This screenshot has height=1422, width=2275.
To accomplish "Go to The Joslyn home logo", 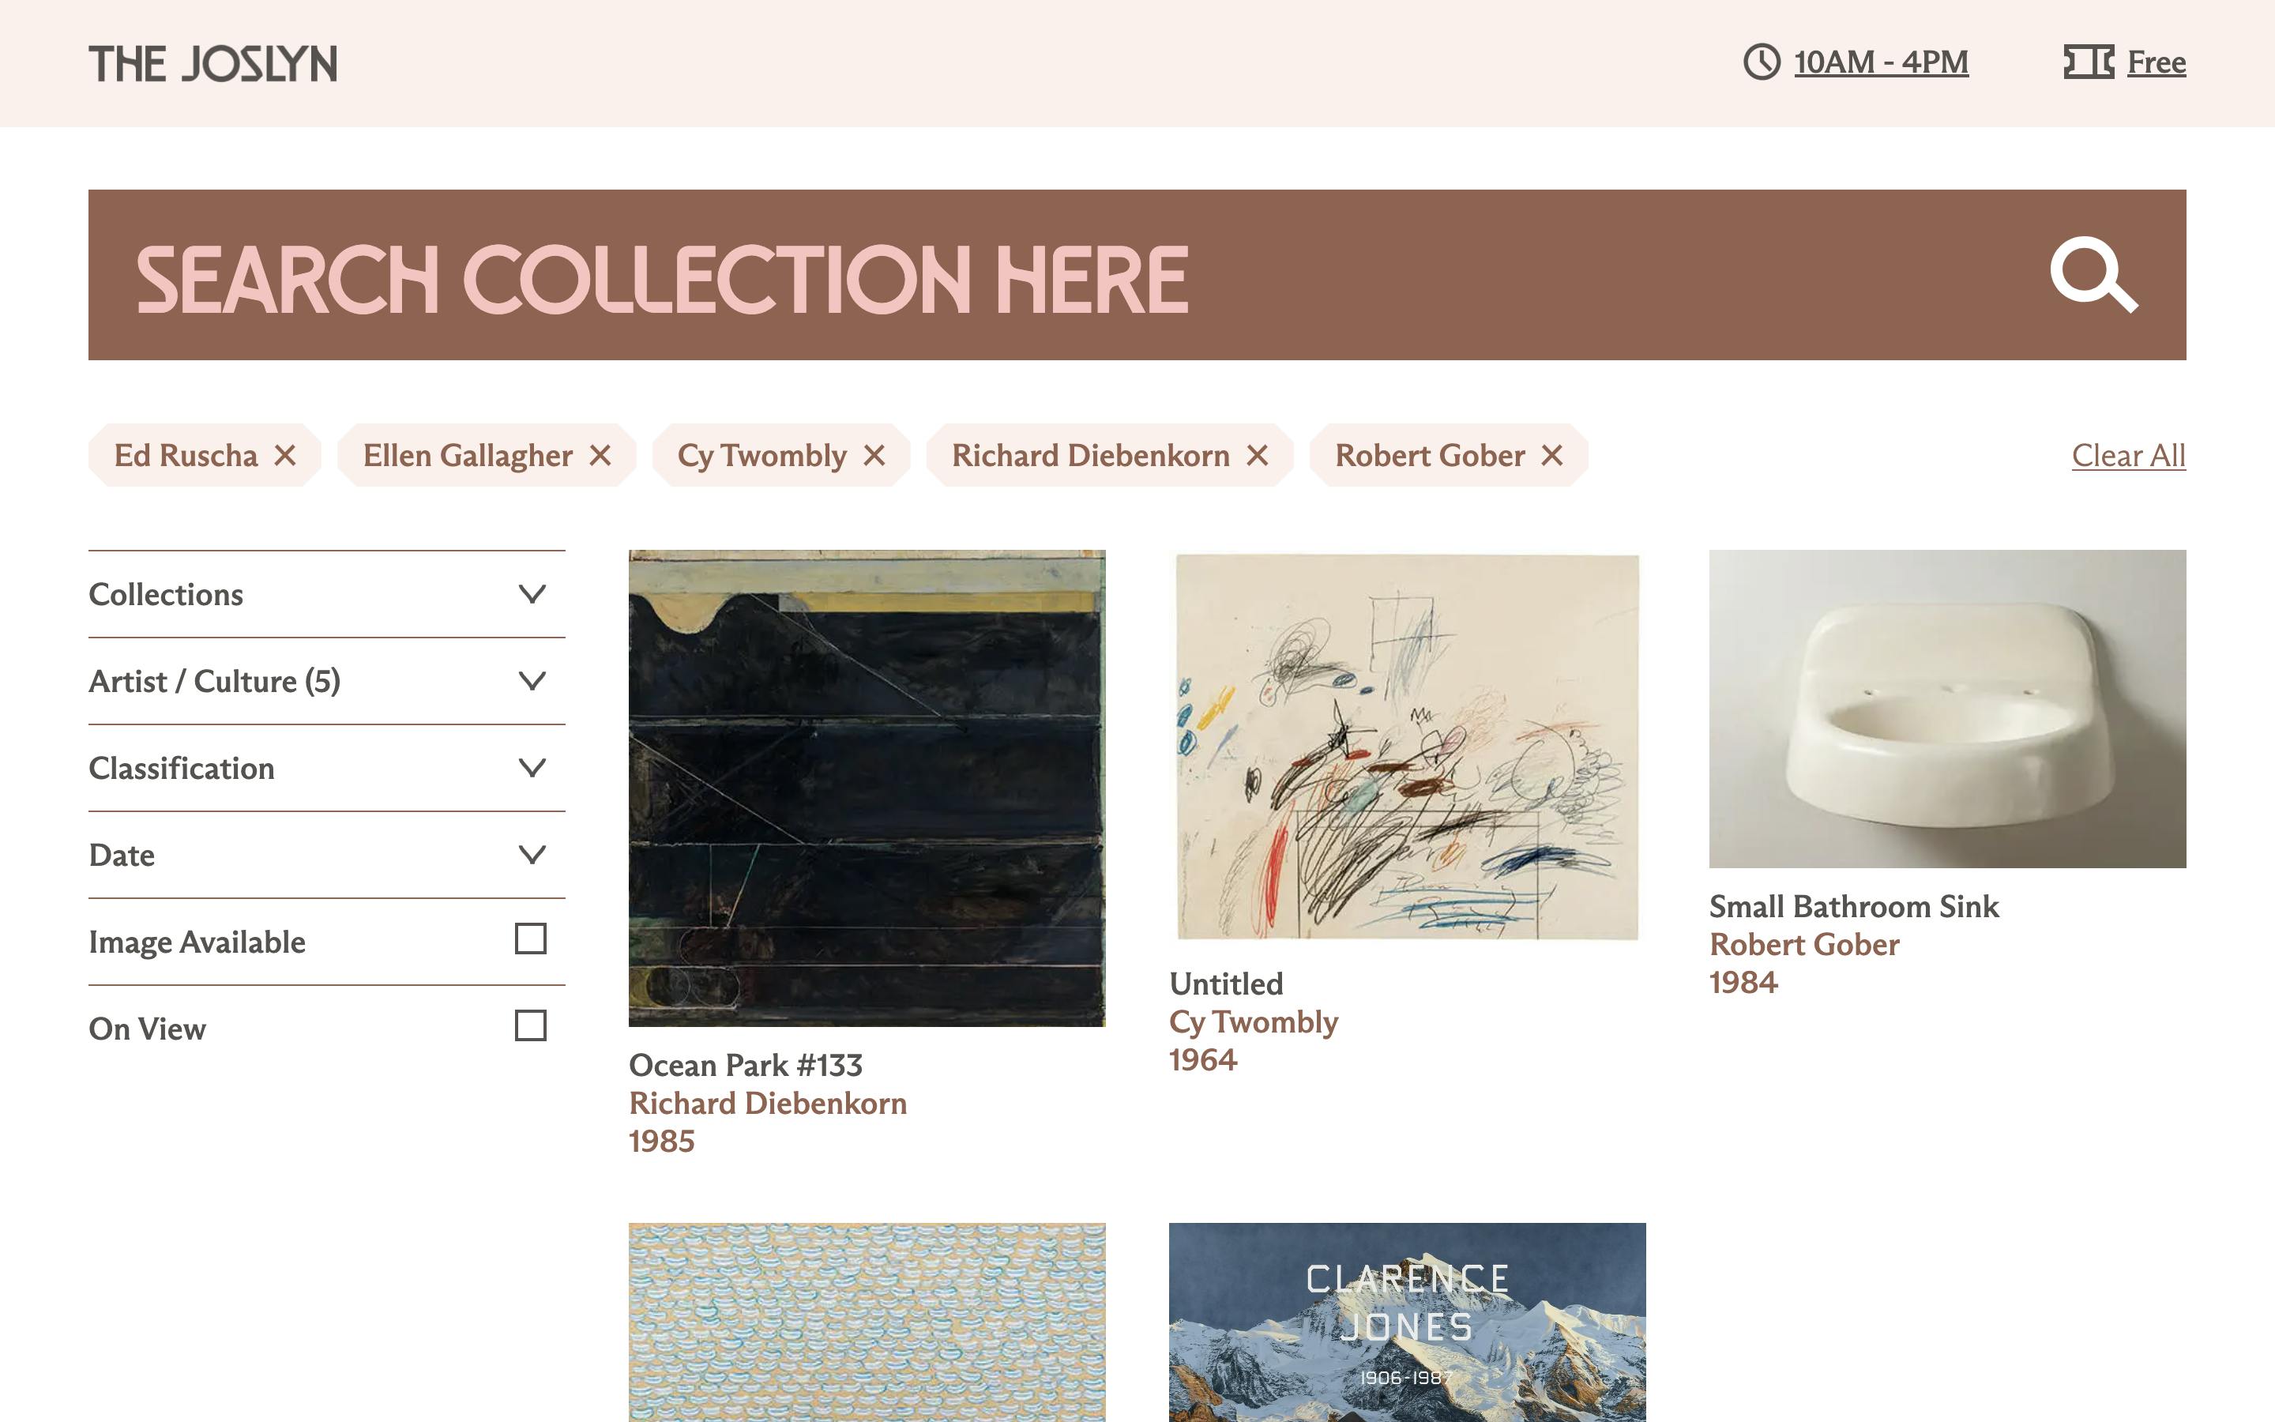I will 213,64.
